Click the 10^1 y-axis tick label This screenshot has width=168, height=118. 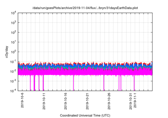click(14, 42)
